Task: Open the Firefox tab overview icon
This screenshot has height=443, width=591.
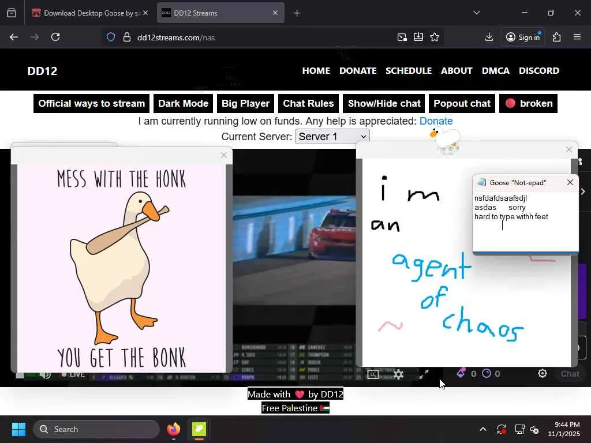Action: [12, 13]
